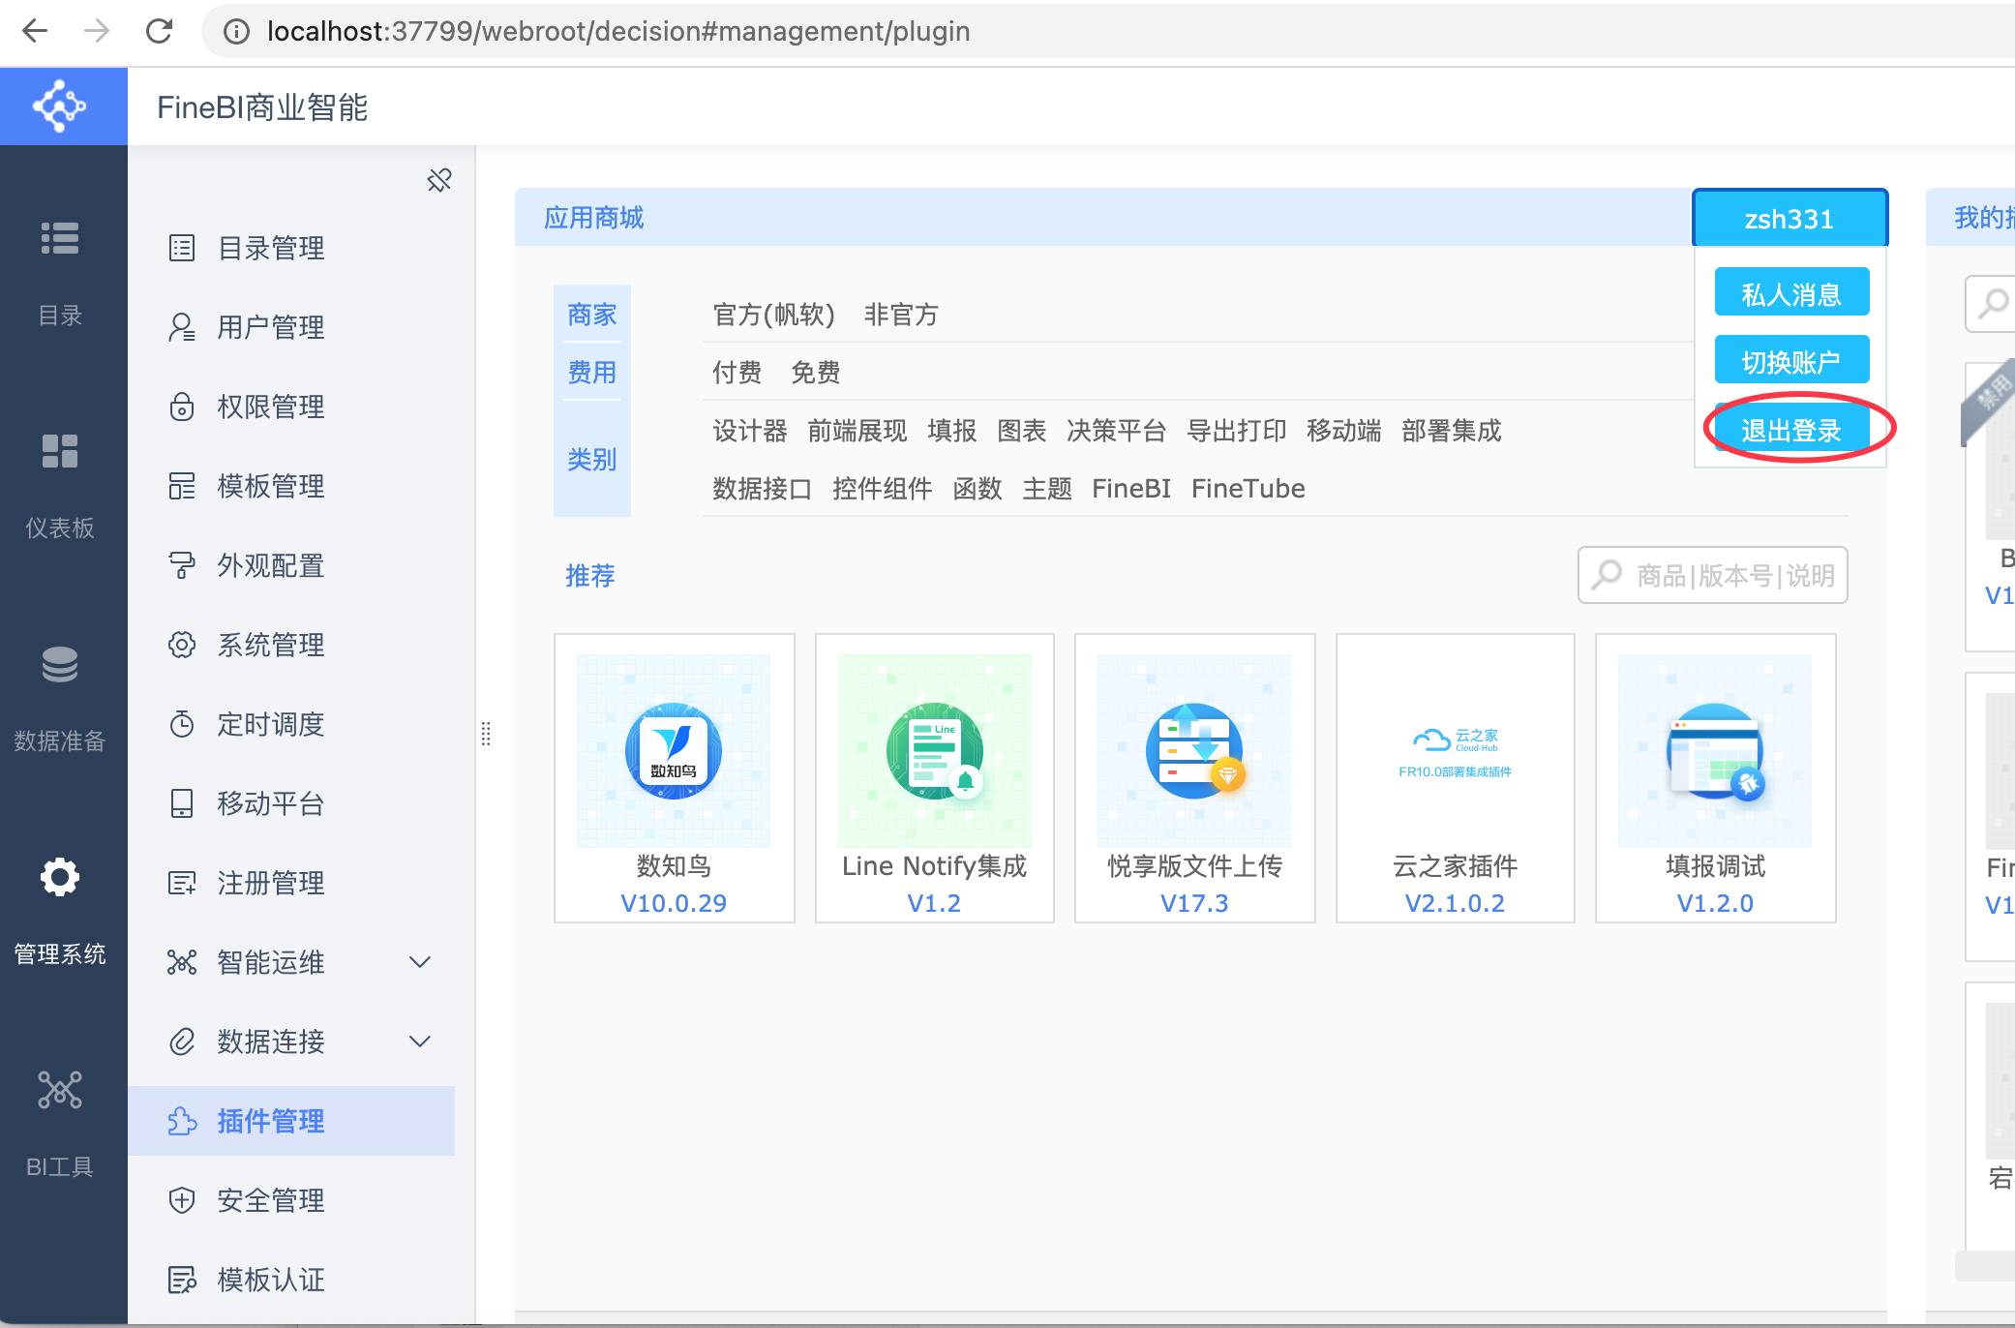Open the 目录 directory section
Viewport: 2015px width, 1328px height.
(60, 273)
